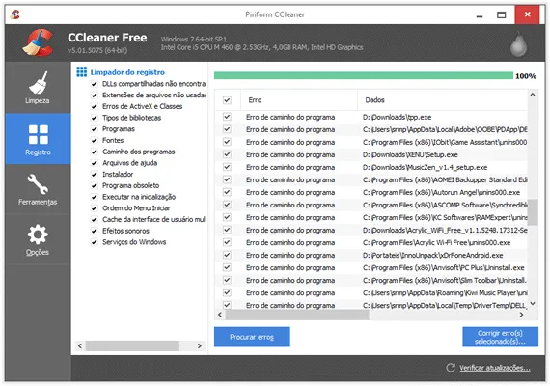The image size is (550, 386).
Task: Open the Limpeza cleaner section
Action: click(38, 88)
